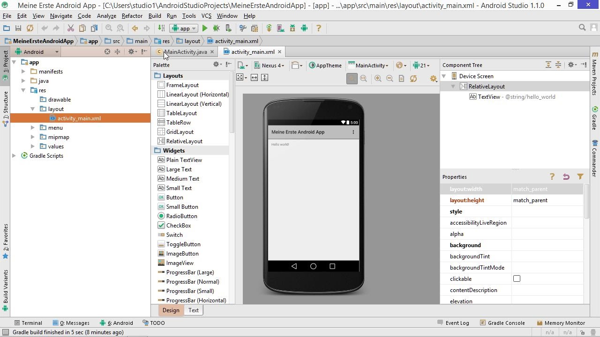Expand the manifests folder

pos(23,72)
